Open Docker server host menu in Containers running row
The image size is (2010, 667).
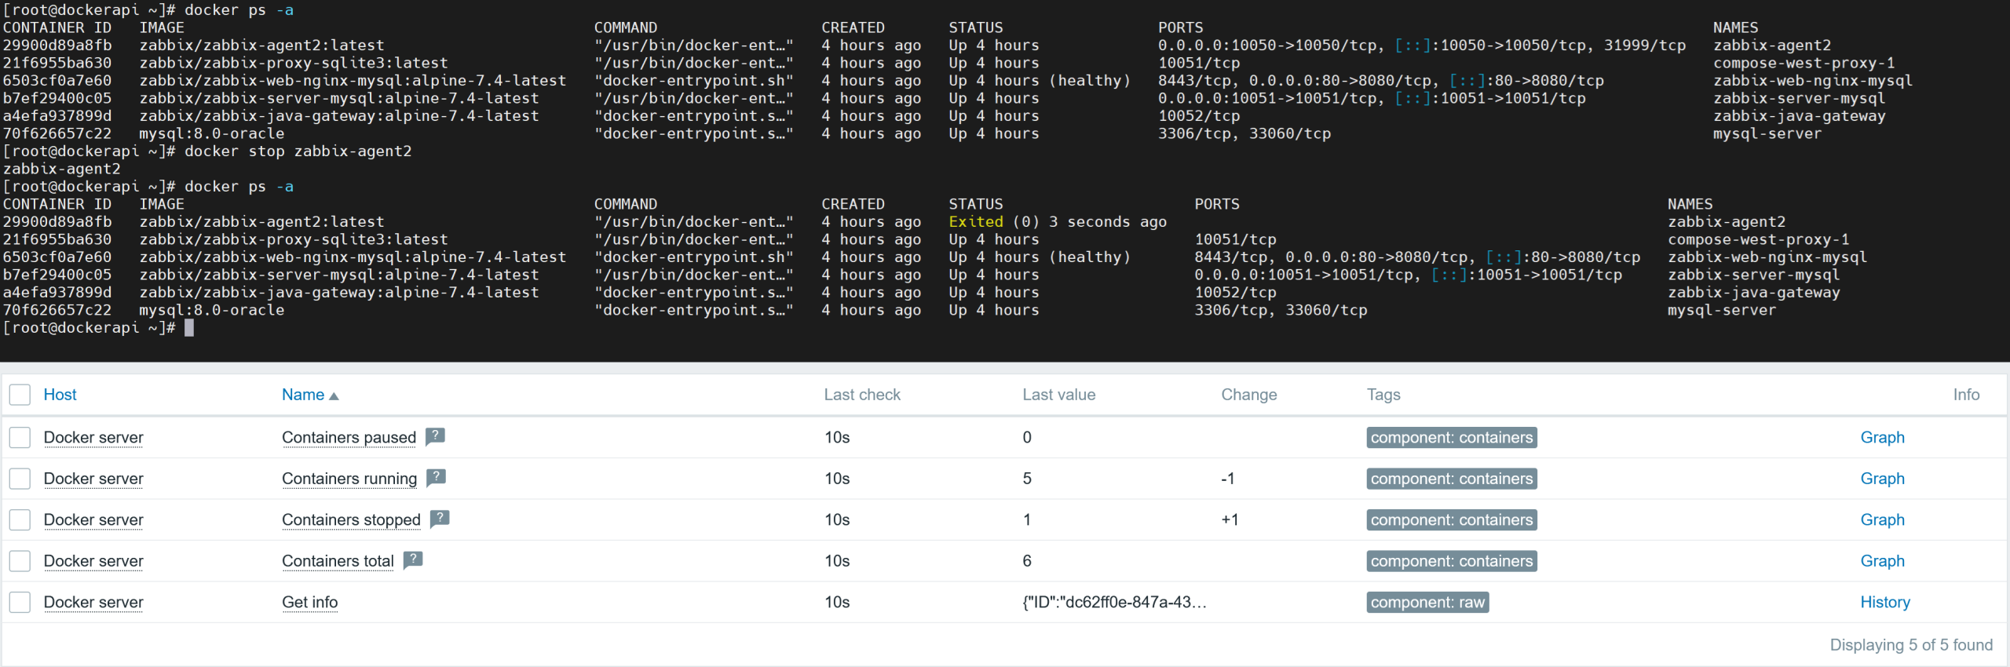(93, 479)
